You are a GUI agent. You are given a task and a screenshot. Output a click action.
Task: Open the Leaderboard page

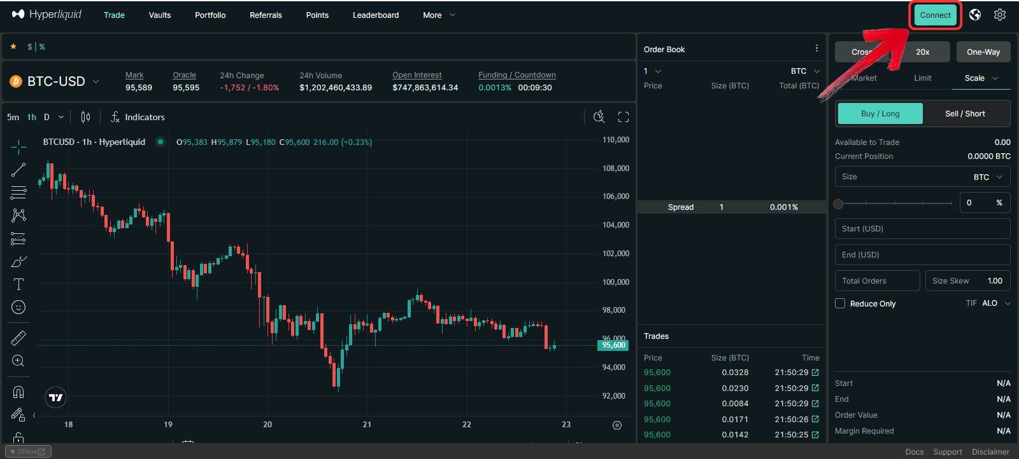pos(376,15)
